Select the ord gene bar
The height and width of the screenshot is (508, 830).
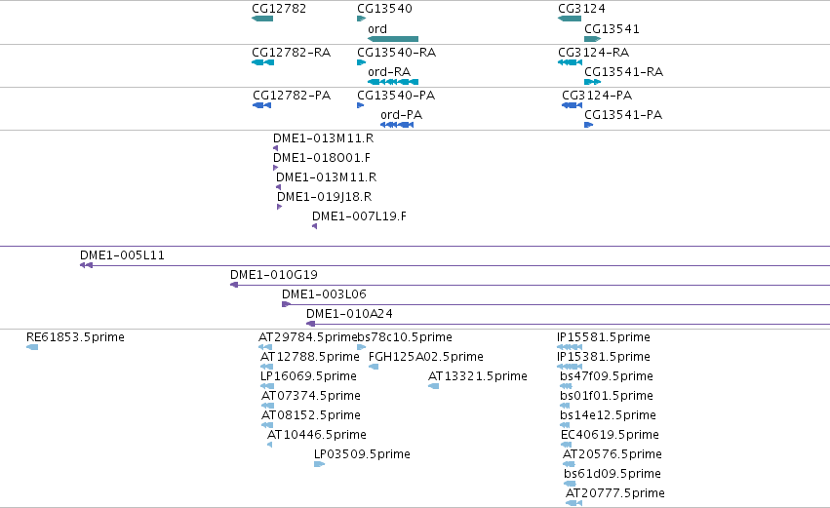click(x=393, y=39)
